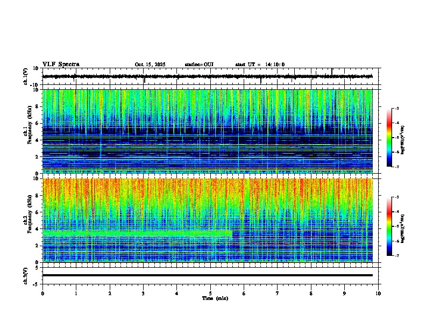Viewport: 426px width, 329px height.
Task: Click the "-3" label on ch.2 colorbar
Action: 396,197
